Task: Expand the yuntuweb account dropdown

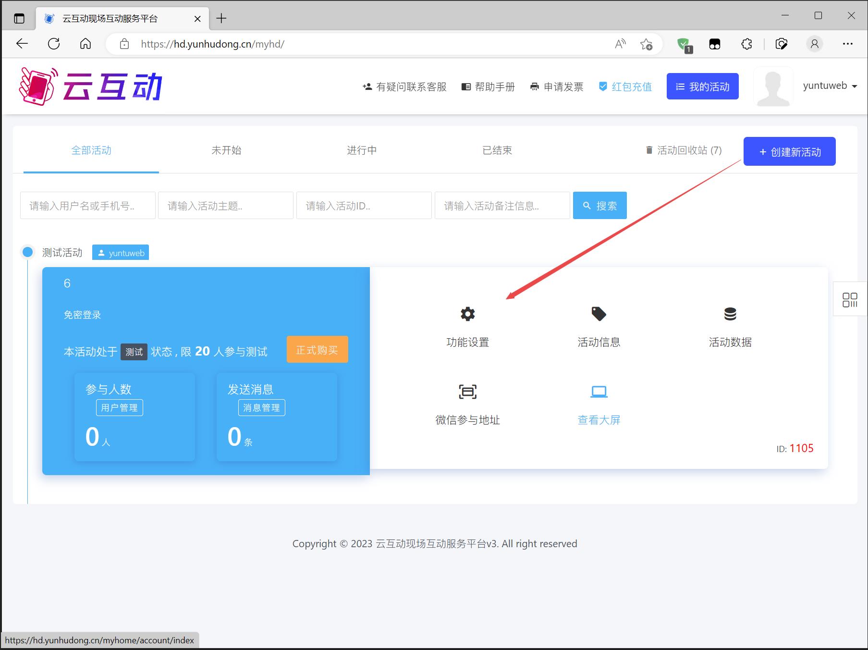Action: (830, 86)
